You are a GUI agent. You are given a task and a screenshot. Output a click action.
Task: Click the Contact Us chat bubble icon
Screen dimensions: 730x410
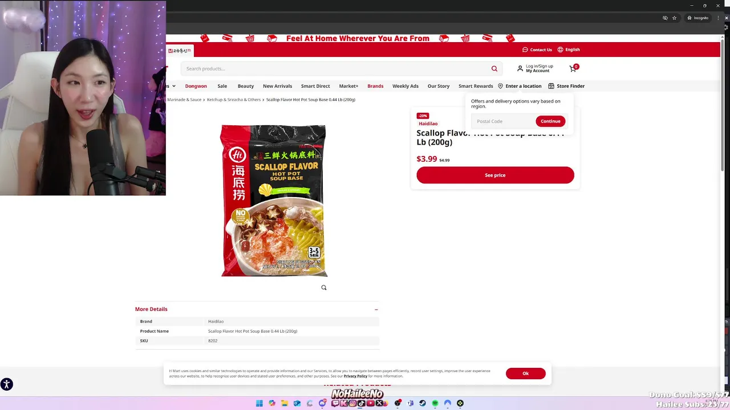click(x=525, y=50)
